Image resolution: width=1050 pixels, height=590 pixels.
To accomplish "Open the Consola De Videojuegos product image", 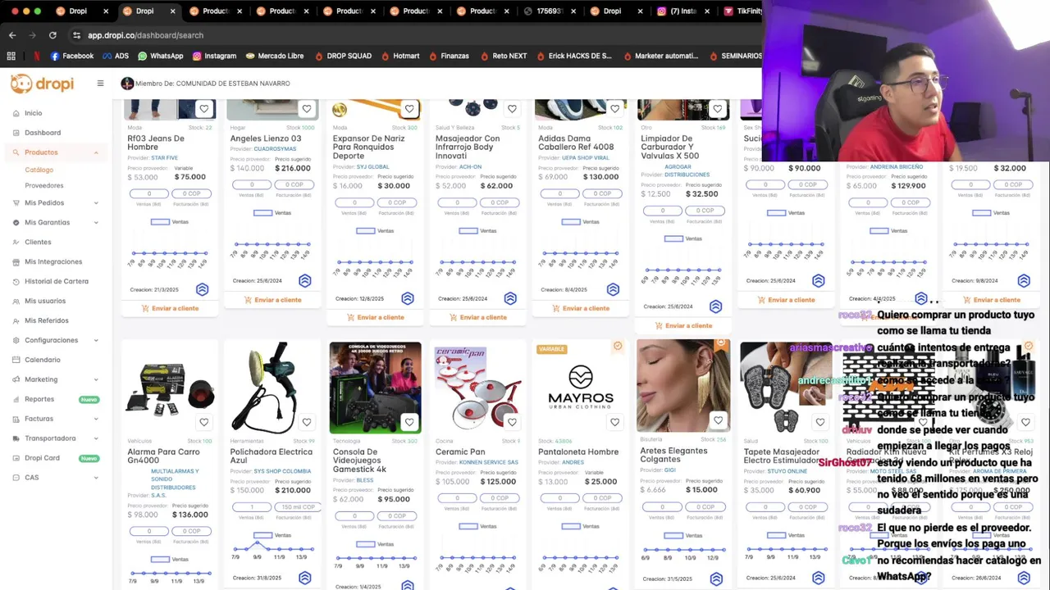I will pyautogui.click(x=375, y=388).
